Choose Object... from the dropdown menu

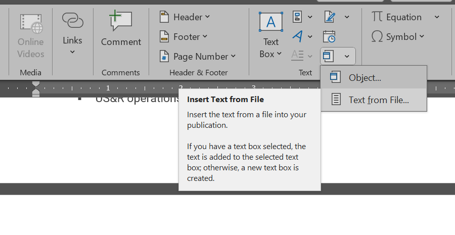(x=374, y=77)
